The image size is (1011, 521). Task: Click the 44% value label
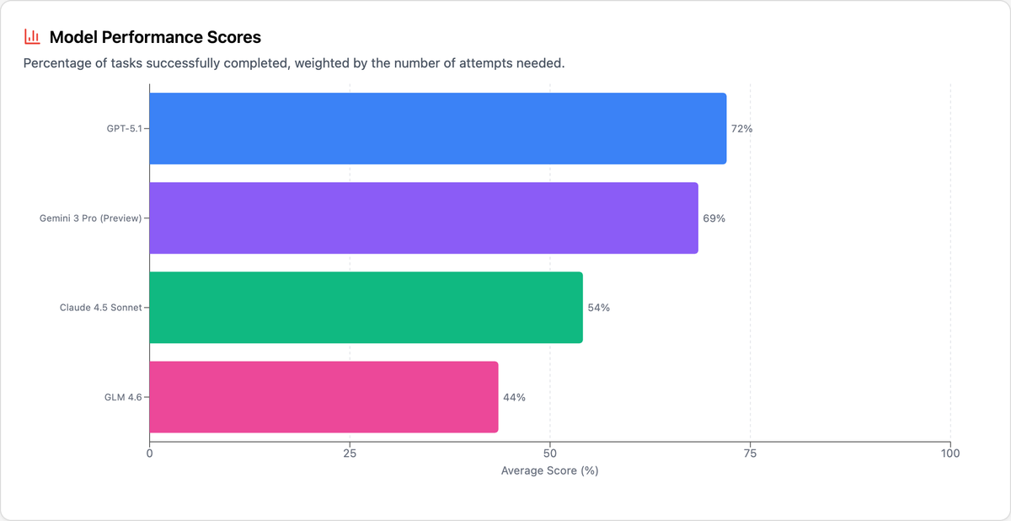coord(514,397)
